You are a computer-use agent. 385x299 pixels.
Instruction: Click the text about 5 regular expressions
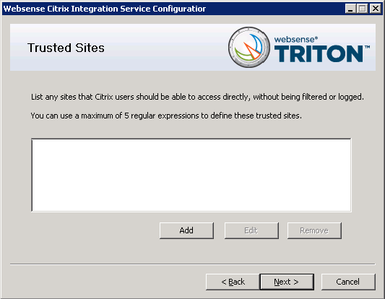(x=166, y=116)
